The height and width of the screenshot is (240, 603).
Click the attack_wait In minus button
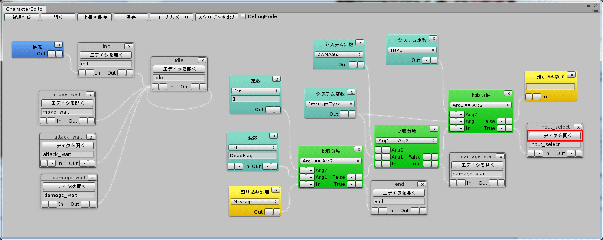point(52,163)
